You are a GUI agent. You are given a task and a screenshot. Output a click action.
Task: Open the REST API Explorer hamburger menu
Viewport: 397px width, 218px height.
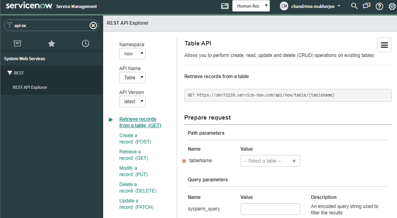pyautogui.click(x=384, y=45)
